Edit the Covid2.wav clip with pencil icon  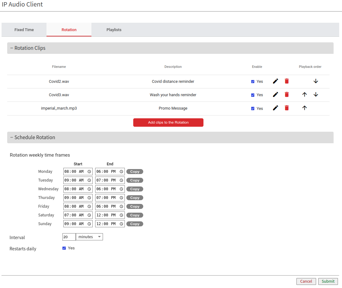coord(276,81)
